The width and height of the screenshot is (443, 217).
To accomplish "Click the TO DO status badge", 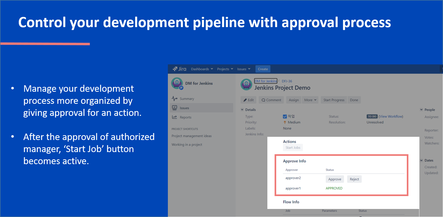I will [x=372, y=116].
